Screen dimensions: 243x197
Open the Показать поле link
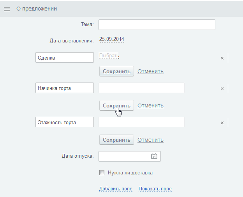pos(155,189)
